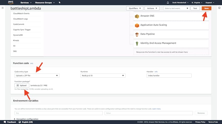Click the Data Pipeline resource label

(x=148, y=34)
